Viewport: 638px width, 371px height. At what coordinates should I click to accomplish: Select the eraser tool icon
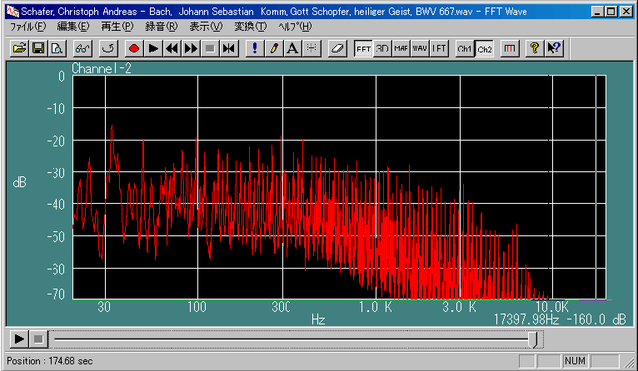[x=337, y=49]
